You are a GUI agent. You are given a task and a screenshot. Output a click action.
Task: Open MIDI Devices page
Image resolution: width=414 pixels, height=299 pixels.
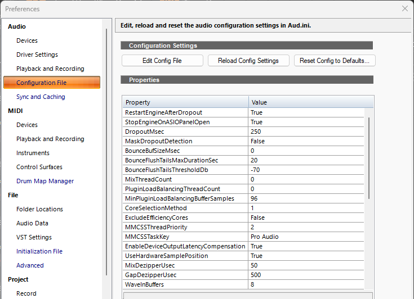[27, 125]
